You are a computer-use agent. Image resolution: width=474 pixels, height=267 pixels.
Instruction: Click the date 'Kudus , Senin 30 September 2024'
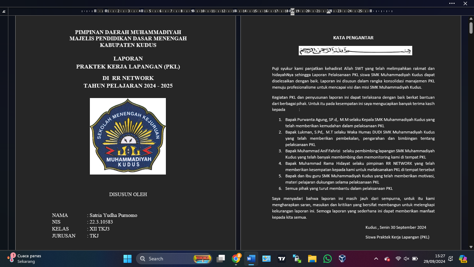click(396, 227)
